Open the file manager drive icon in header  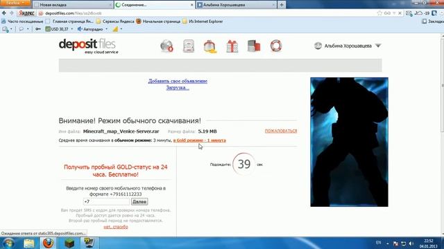(x=189, y=46)
